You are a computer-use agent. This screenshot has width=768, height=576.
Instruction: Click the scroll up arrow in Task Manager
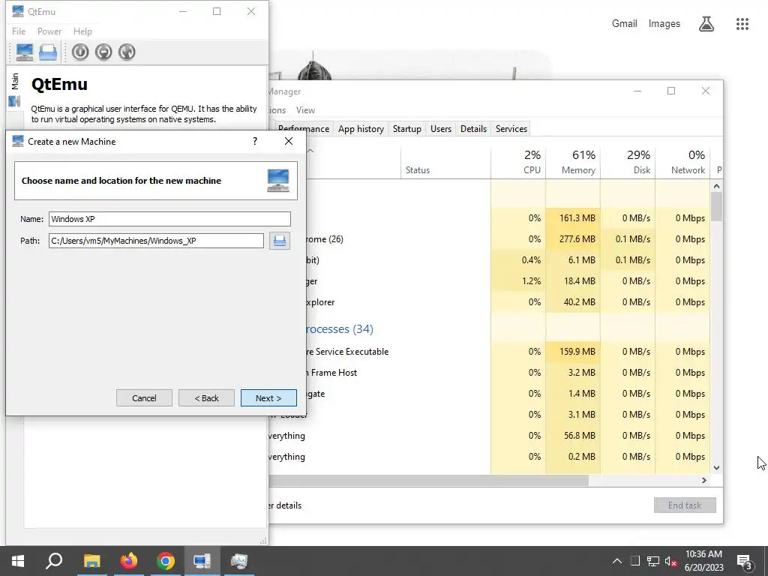click(x=716, y=186)
